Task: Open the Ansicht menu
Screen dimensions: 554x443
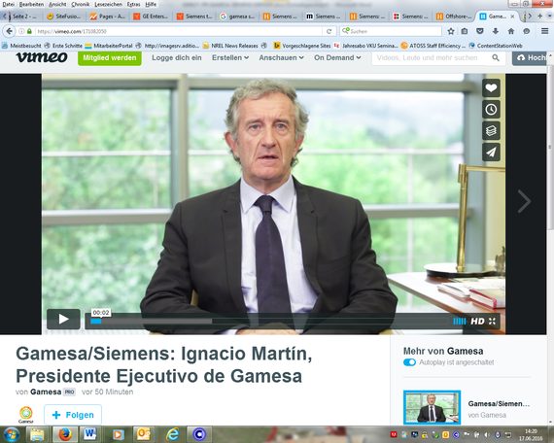Action: pos(57,4)
